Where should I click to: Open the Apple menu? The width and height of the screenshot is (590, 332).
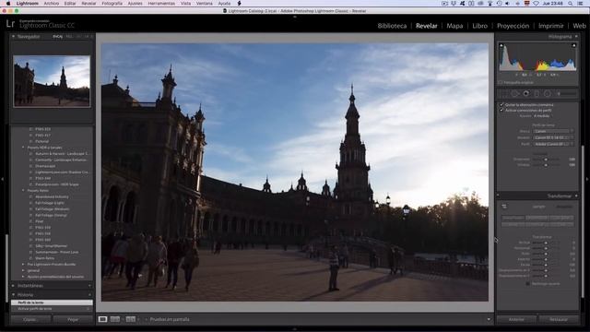click(8, 4)
